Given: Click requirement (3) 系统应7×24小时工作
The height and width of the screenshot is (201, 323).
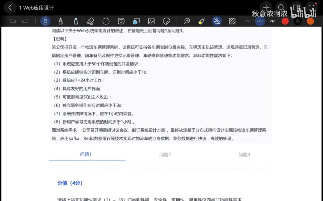Looking at the screenshot, I should coord(78,80).
